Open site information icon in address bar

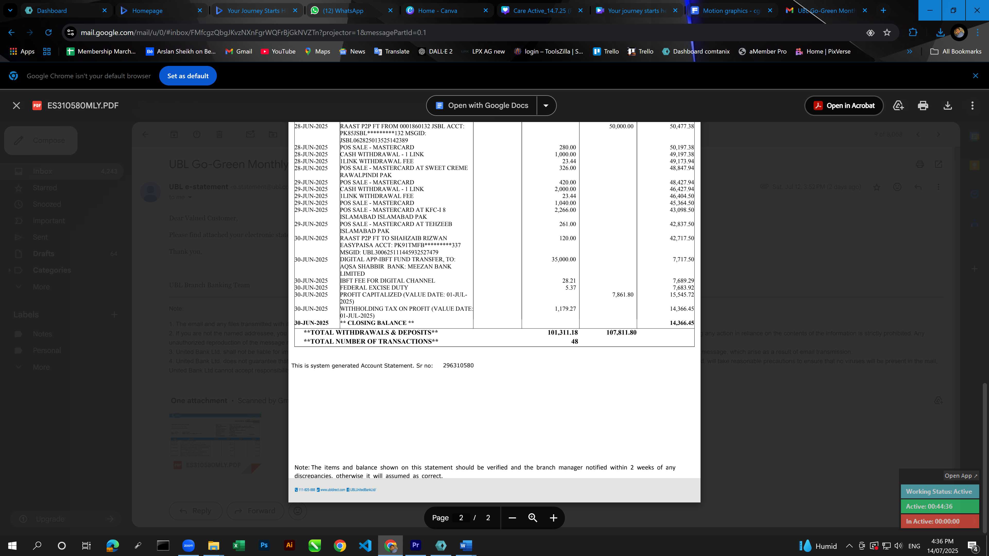(71, 33)
